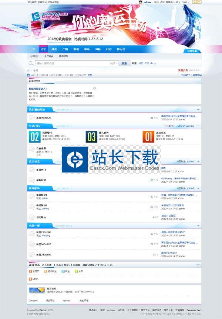Click the 管理员 legend icon
The height and width of the screenshot is (319, 222).
30,271
